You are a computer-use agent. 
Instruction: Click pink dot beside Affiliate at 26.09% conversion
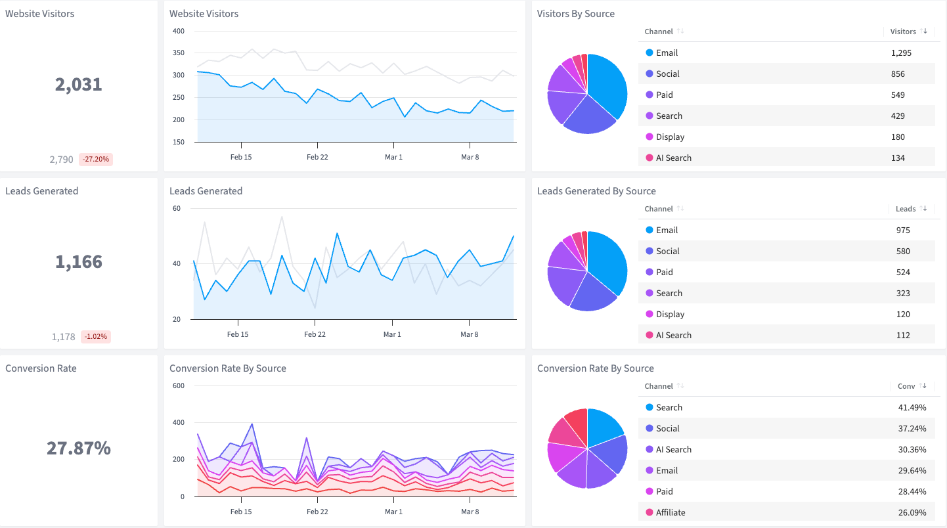pos(650,512)
